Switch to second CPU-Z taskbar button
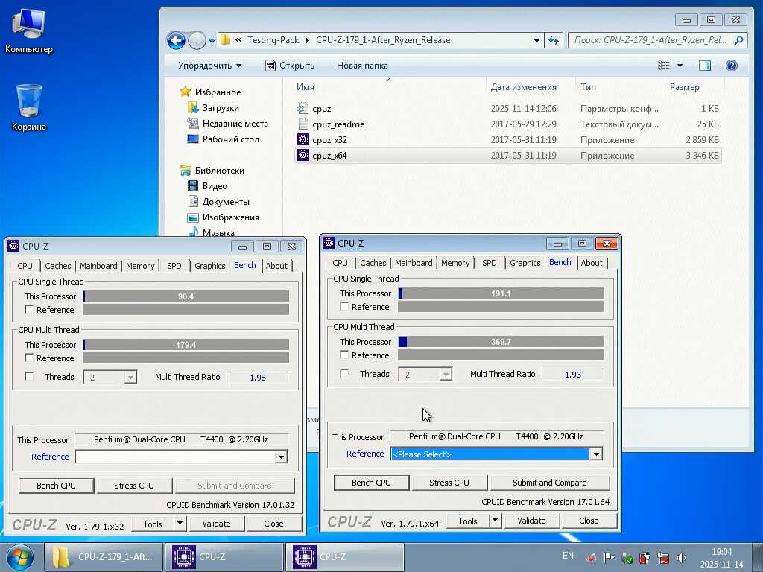Viewport: 763px width, 572px height. pos(345,557)
